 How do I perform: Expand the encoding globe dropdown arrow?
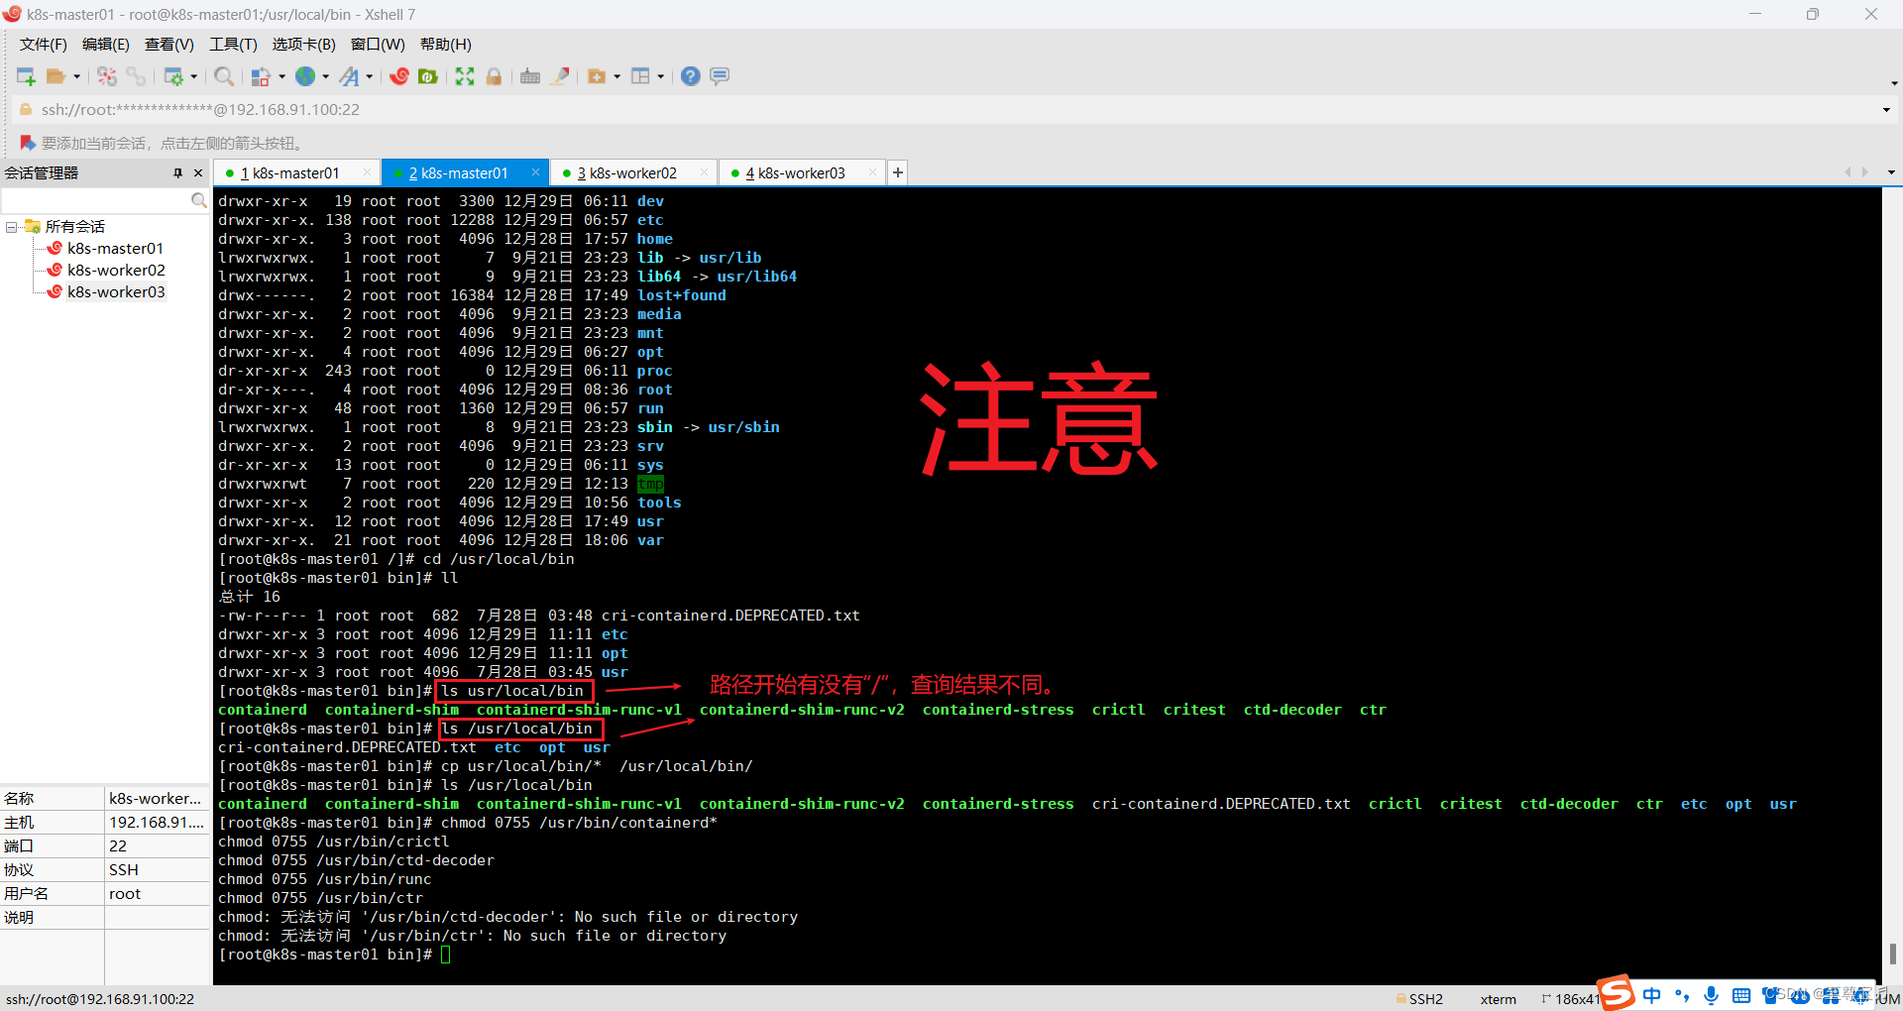pyautogui.click(x=325, y=76)
